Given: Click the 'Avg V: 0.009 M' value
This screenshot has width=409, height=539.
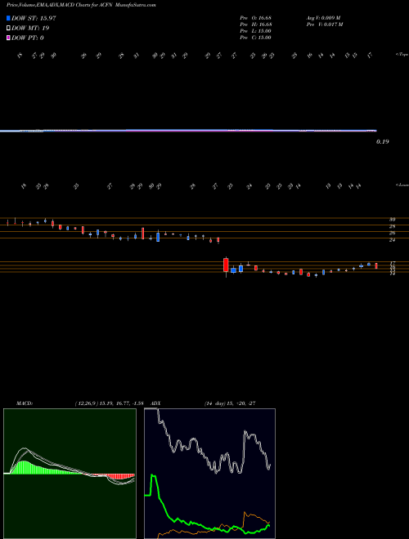Looking at the screenshot, I should click(323, 18).
